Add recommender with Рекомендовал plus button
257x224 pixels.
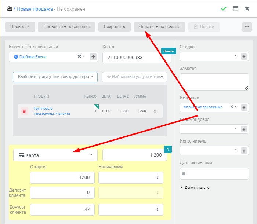tap(244, 129)
